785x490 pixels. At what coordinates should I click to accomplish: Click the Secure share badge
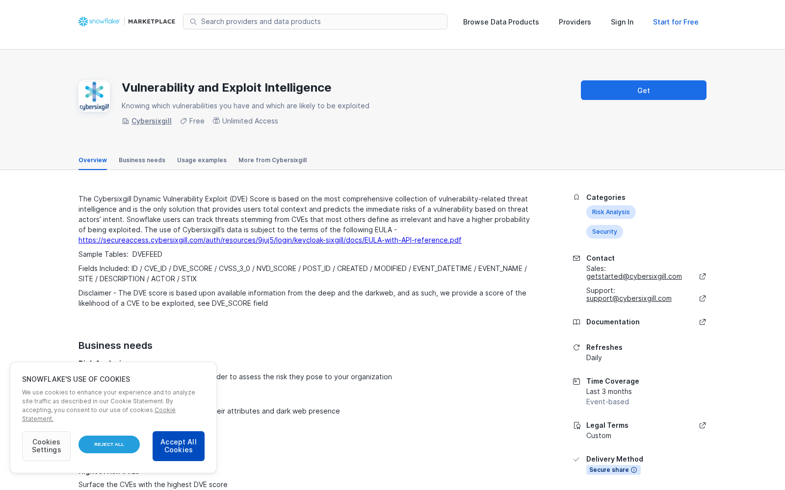(613, 470)
